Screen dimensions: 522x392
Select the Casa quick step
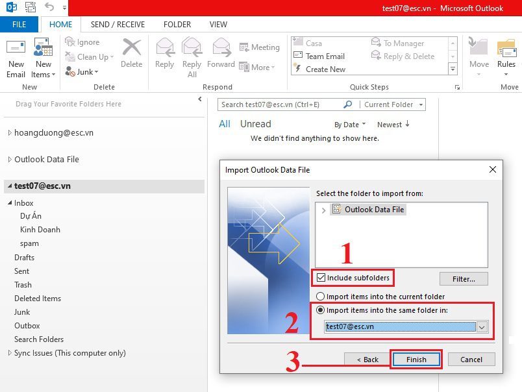pyautogui.click(x=308, y=43)
